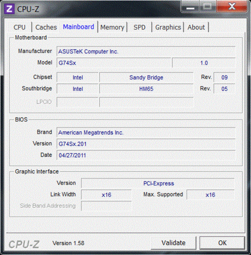Viewport: 251px width, 255px height.
Task: Click the Validate button
Action: tap(174, 243)
